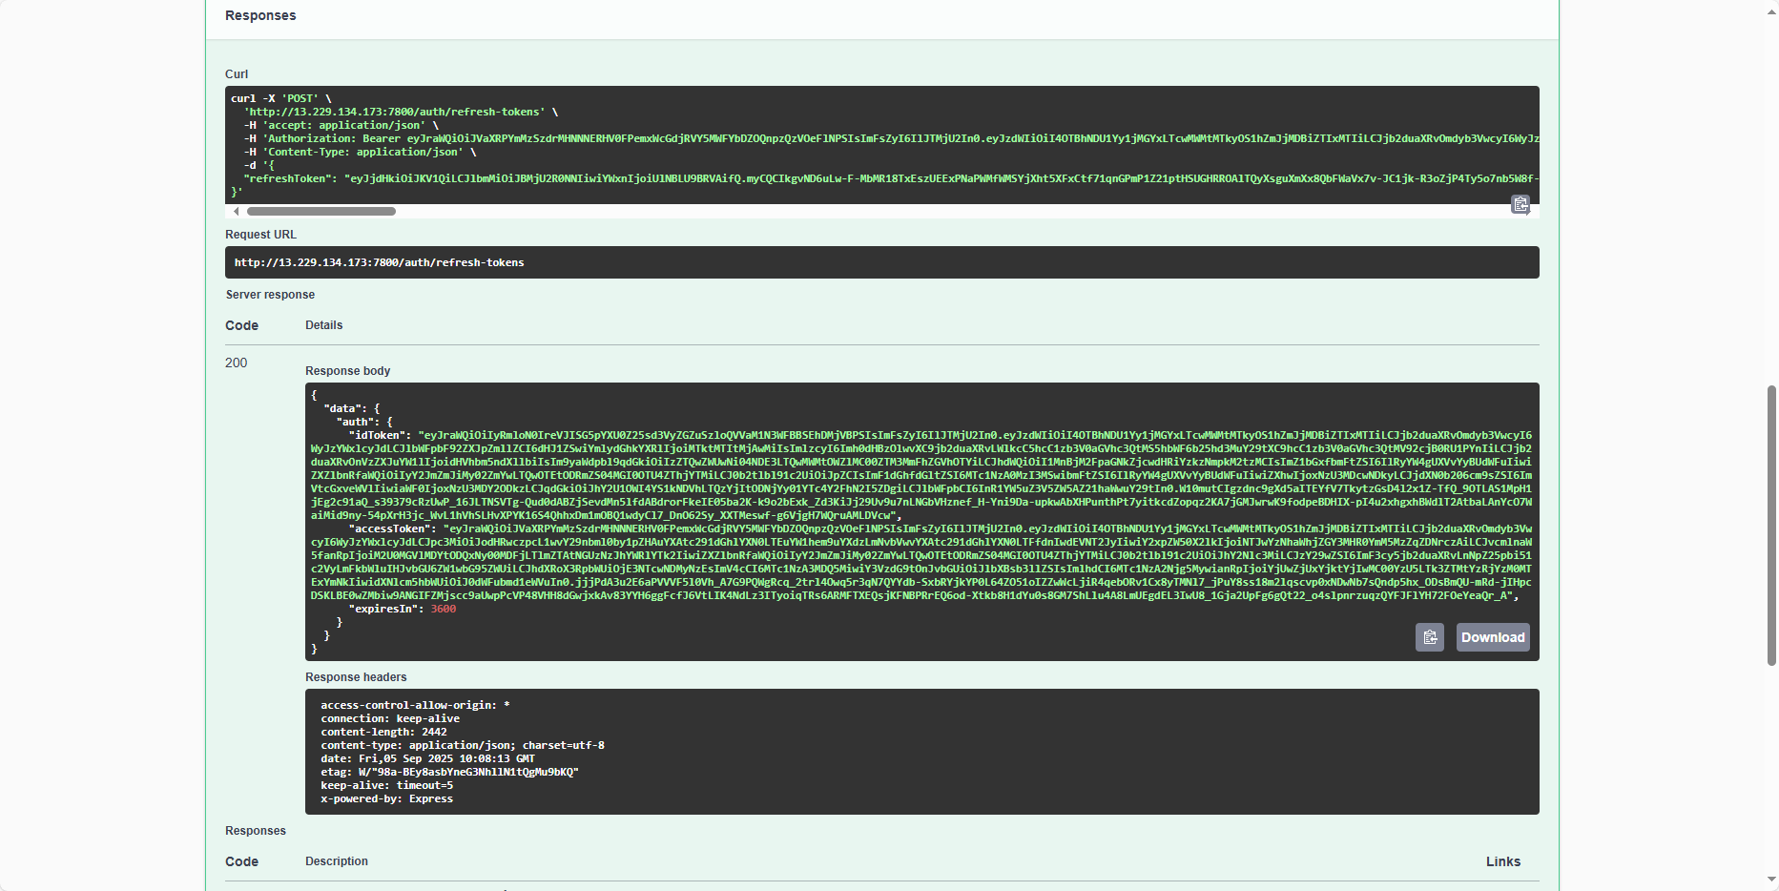Click the etag response header line

(x=449, y=772)
